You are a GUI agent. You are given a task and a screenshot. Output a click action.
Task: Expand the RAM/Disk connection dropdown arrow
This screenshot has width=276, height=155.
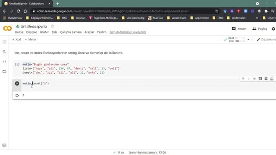[248, 40]
